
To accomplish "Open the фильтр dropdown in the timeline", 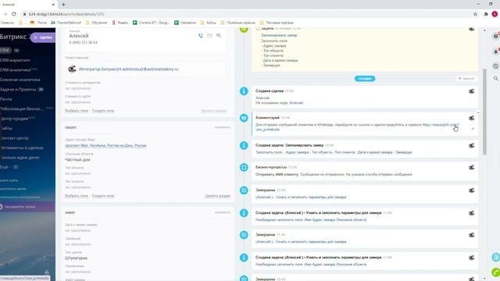I will (466, 78).
